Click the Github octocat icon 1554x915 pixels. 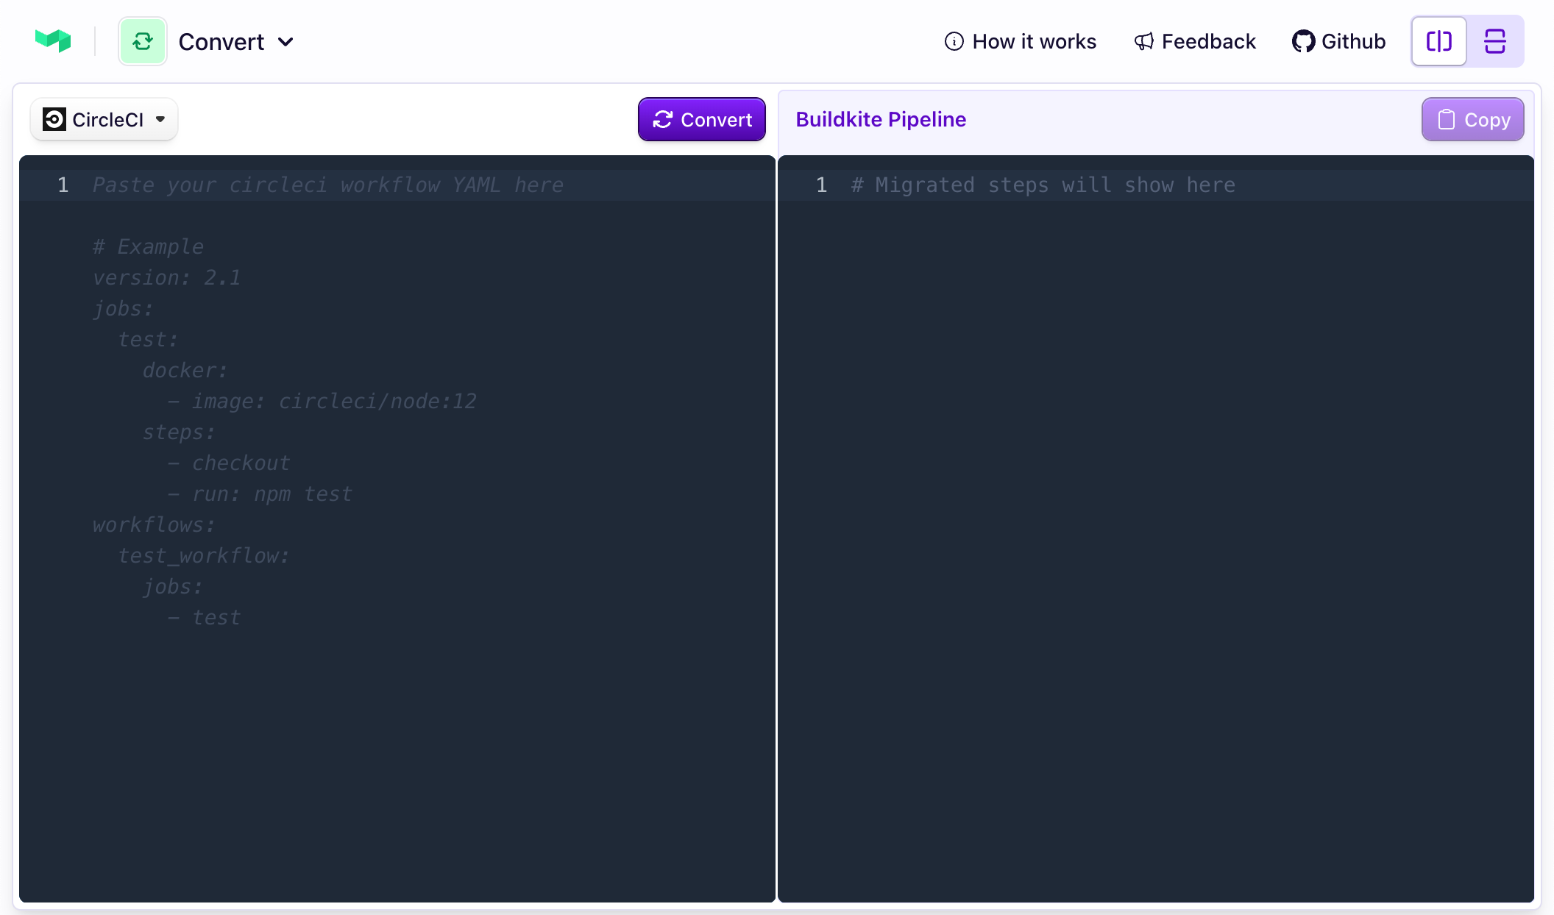[1303, 41]
